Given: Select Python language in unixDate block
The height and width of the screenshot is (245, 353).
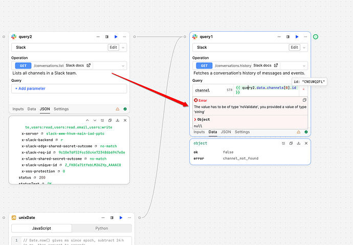Looking at the screenshot, I should (x=102, y=228).
